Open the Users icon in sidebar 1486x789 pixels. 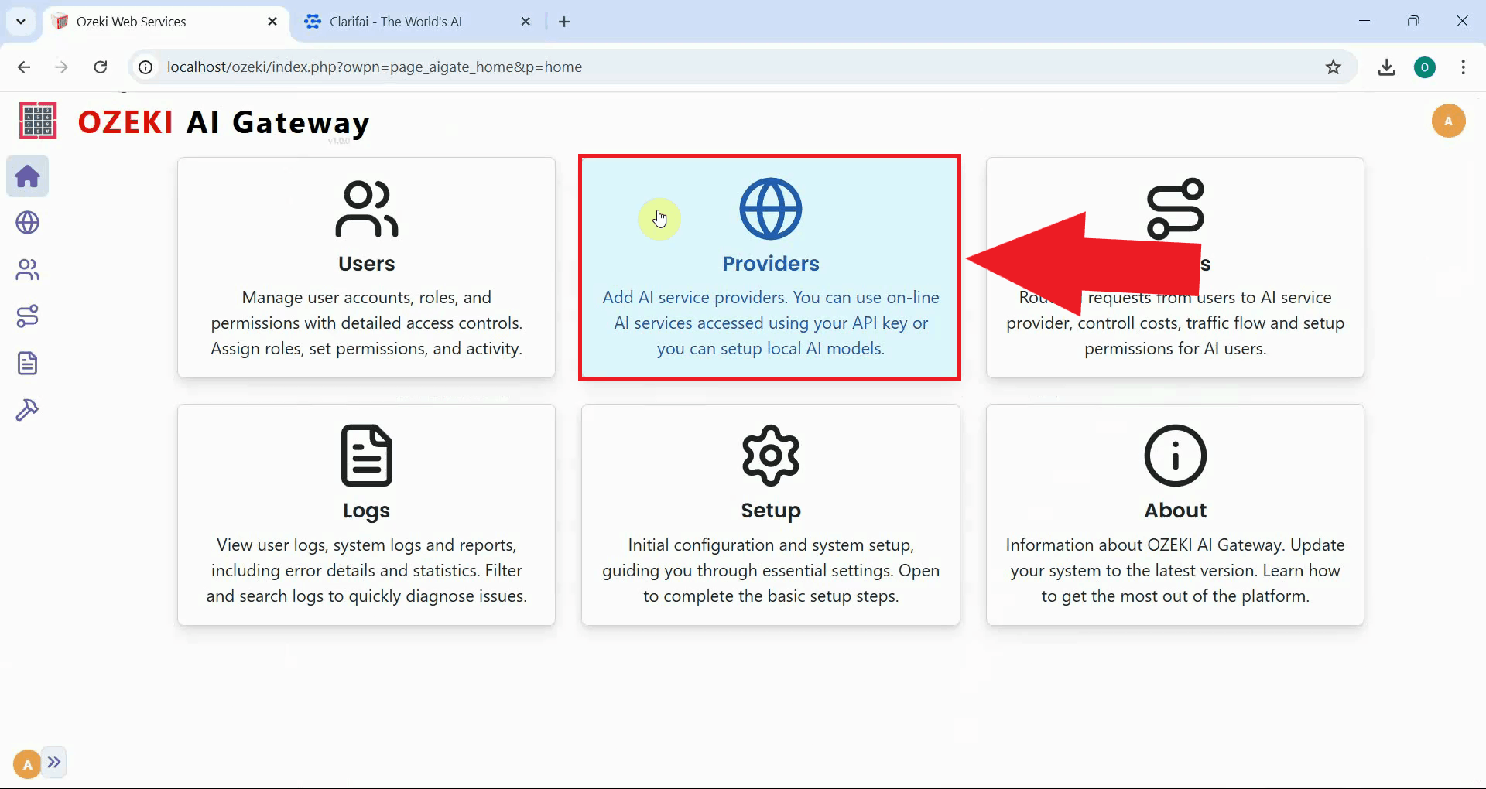(x=27, y=269)
